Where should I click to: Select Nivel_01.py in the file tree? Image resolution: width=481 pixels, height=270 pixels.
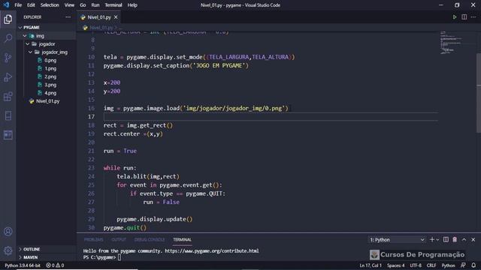click(x=47, y=101)
